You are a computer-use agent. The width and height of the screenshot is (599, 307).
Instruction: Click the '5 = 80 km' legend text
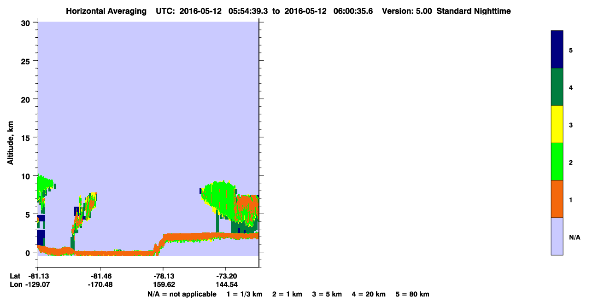tap(412, 294)
